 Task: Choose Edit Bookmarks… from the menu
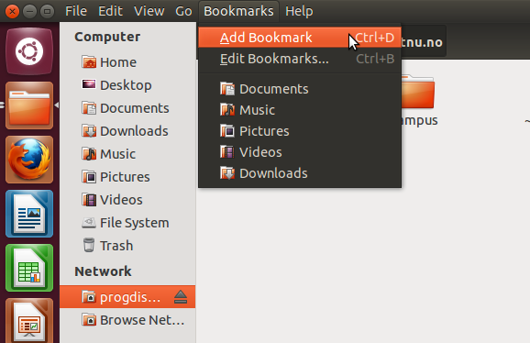tap(300, 59)
